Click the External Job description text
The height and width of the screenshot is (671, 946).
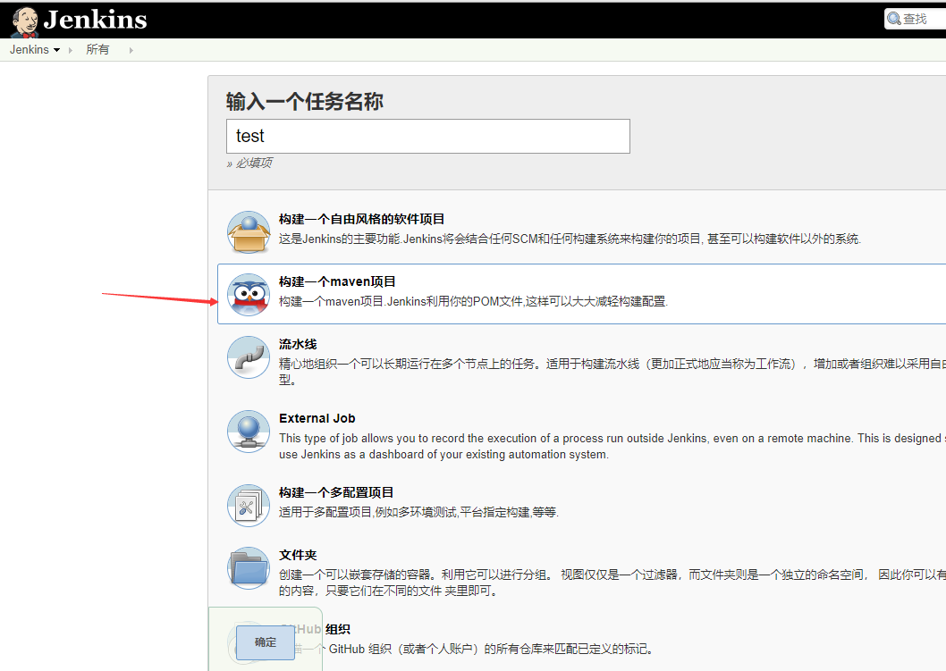coord(612,446)
